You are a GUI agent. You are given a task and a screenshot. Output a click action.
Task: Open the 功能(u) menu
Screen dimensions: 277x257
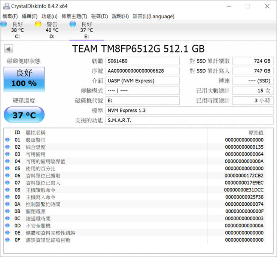point(49,16)
